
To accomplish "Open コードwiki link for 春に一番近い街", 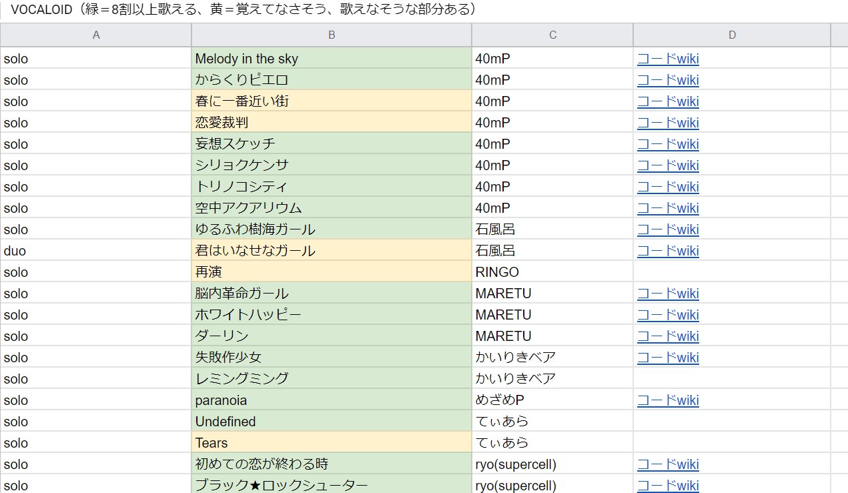I will tap(668, 101).
